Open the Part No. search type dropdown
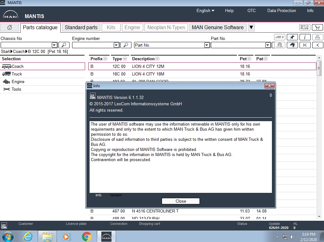 (x=207, y=45)
